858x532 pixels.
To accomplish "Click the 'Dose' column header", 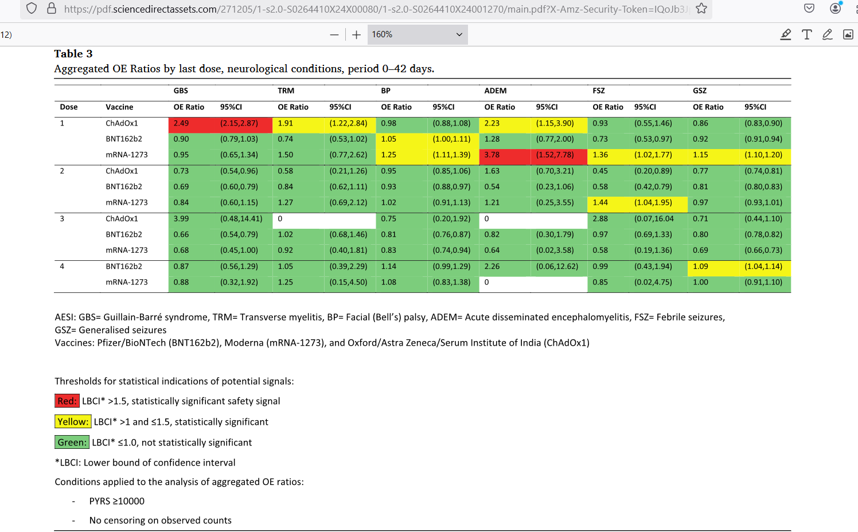I will click(x=69, y=107).
